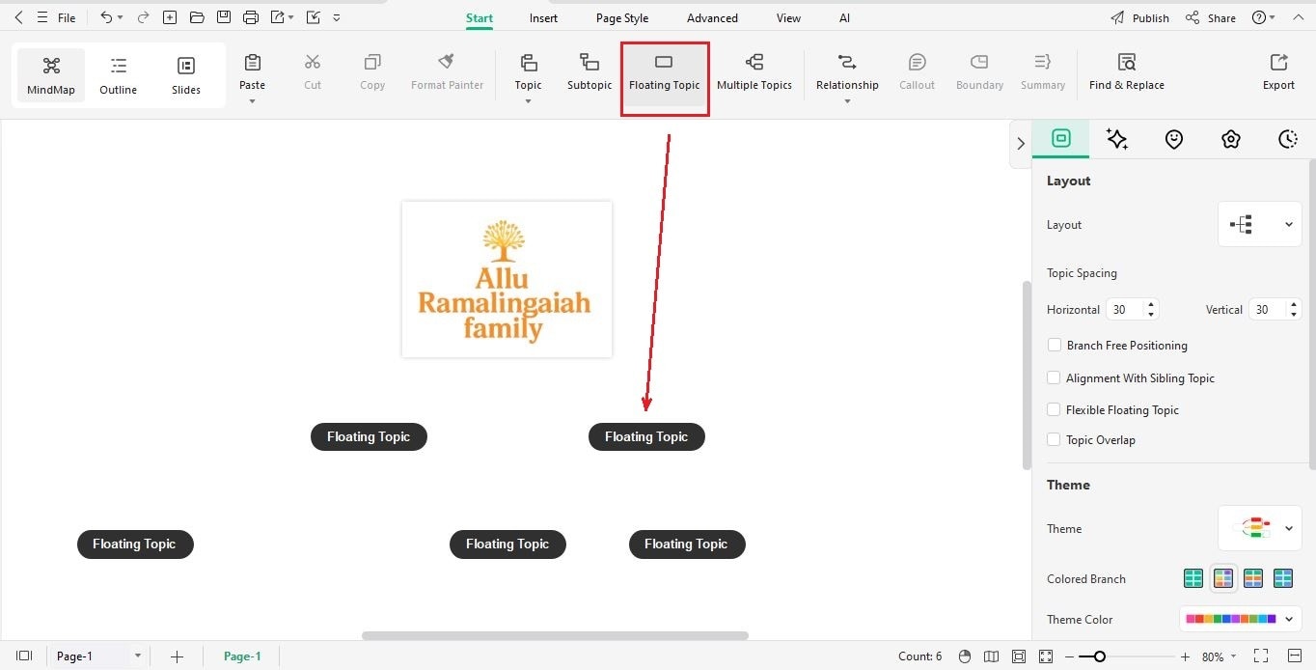This screenshot has width=1316, height=670.
Task: Switch to Outline view mode
Action: (119, 76)
